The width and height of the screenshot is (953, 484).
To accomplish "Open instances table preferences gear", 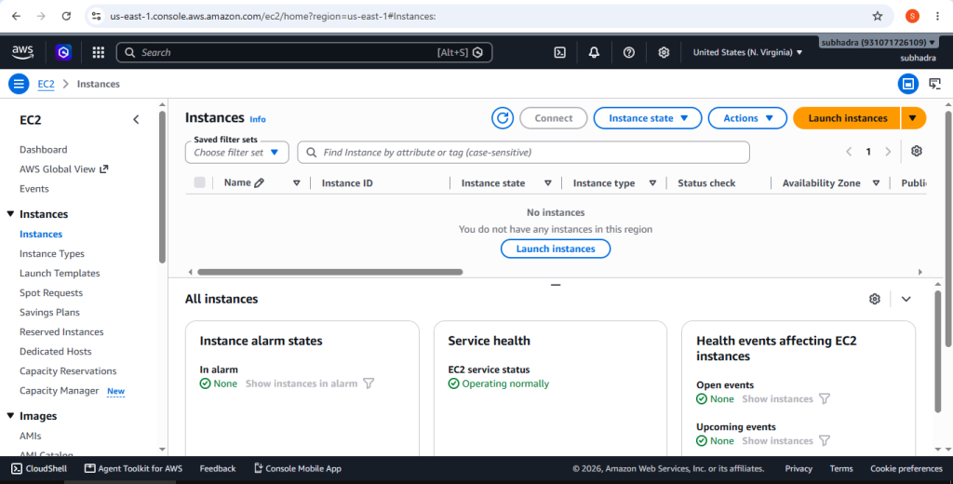I will [x=917, y=152].
